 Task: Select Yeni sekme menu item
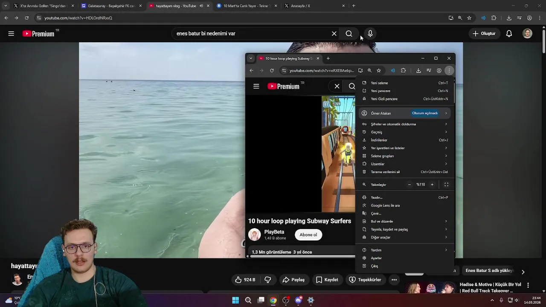tap(405, 83)
